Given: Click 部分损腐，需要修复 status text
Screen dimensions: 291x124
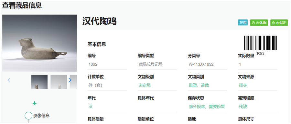Looking at the screenshot, I should (207, 107).
